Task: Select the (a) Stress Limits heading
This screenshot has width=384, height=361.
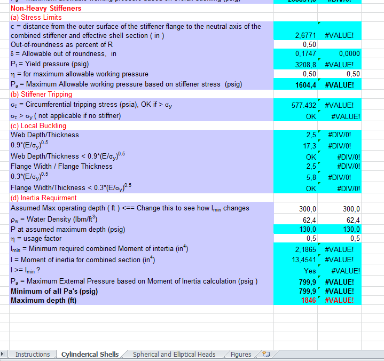Action: [x=36, y=18]
